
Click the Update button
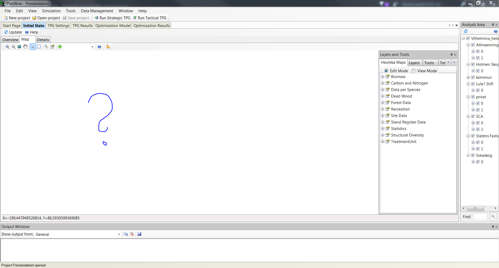(x=13, y=32)
